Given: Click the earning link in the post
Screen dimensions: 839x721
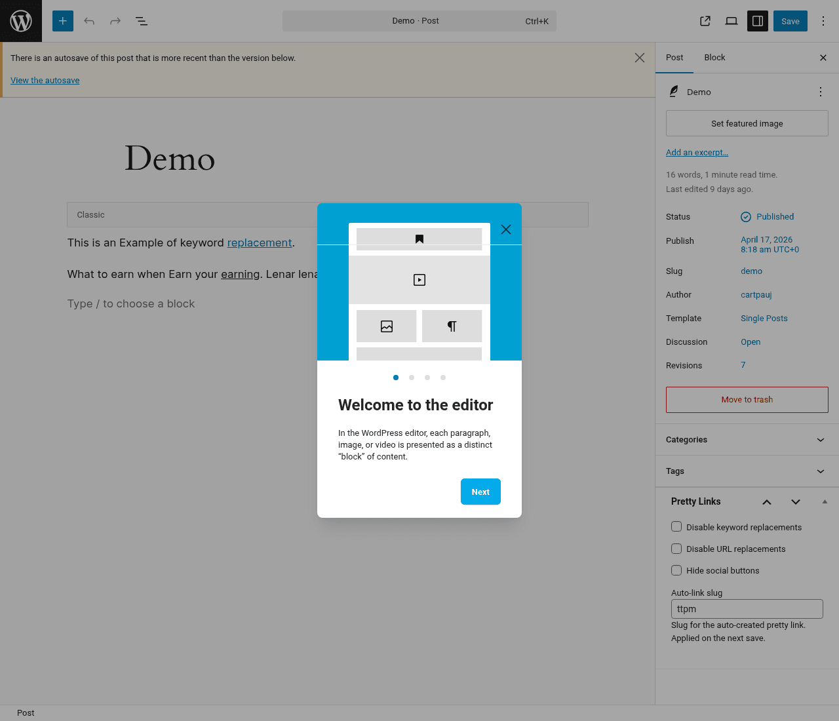Looking at the screenshot, I should tap(241, 274).
